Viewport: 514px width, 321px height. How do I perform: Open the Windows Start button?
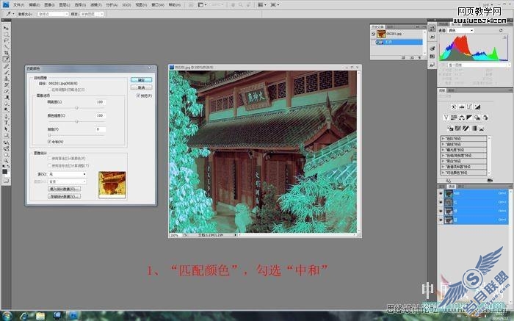pos(7,316)
